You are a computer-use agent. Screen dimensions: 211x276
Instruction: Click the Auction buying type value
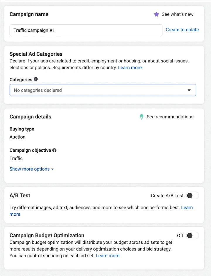pos(18,137)
